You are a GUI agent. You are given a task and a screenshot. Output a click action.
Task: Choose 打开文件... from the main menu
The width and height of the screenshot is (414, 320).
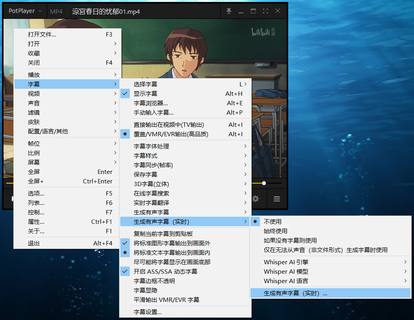42,34
